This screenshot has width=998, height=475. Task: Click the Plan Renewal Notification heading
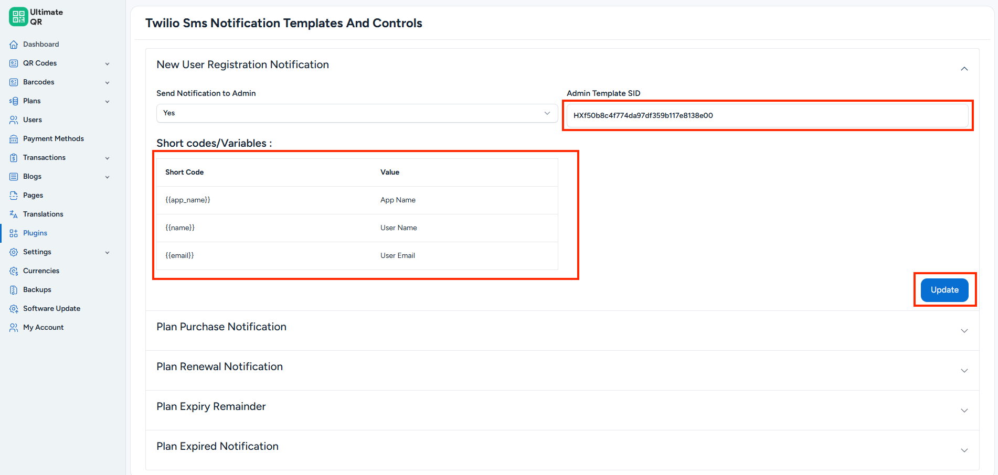click(219, 366)
